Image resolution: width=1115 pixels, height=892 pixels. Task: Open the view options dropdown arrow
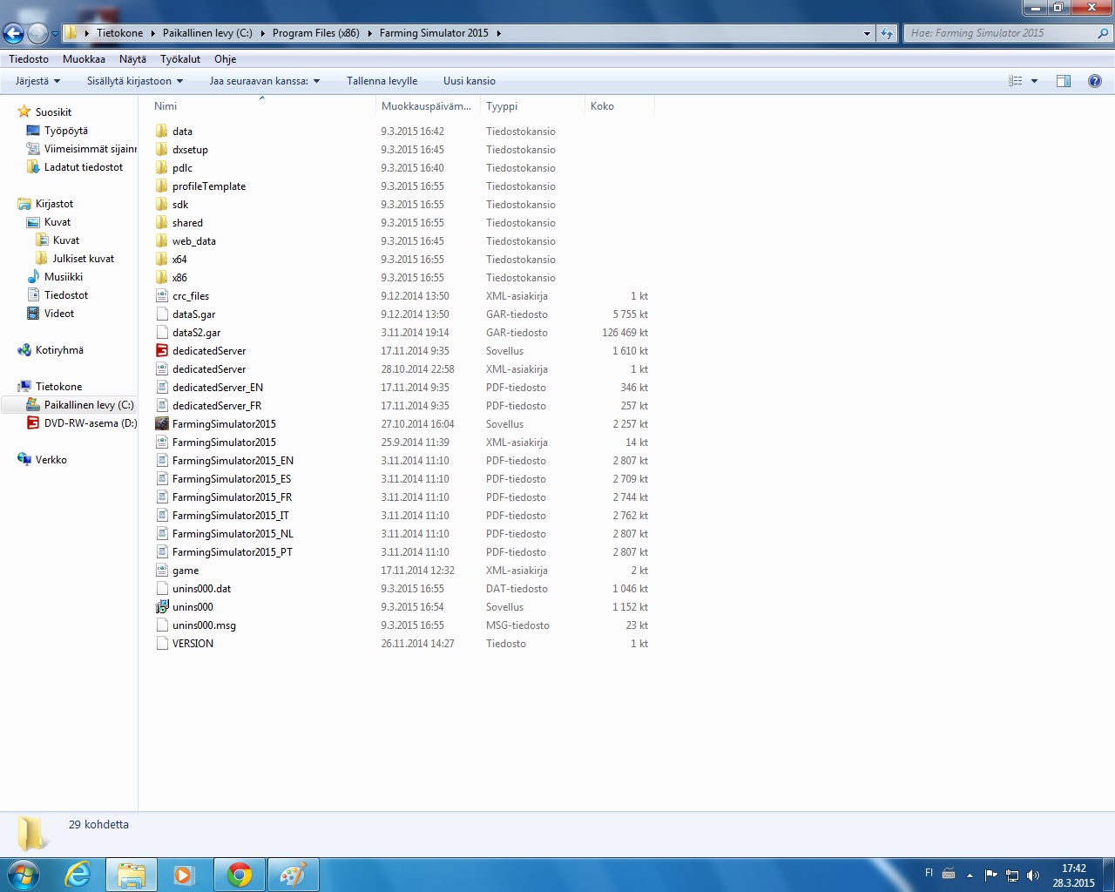click(1035, 81)
